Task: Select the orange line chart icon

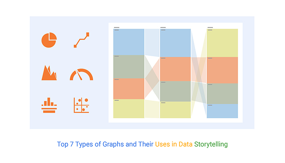Action: (81, 40)
